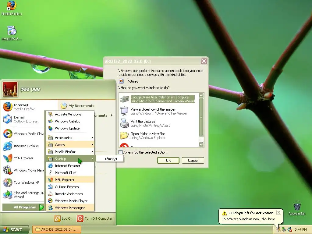Launch Internet Explorer from All Programs list

click(x=70, y=166)
